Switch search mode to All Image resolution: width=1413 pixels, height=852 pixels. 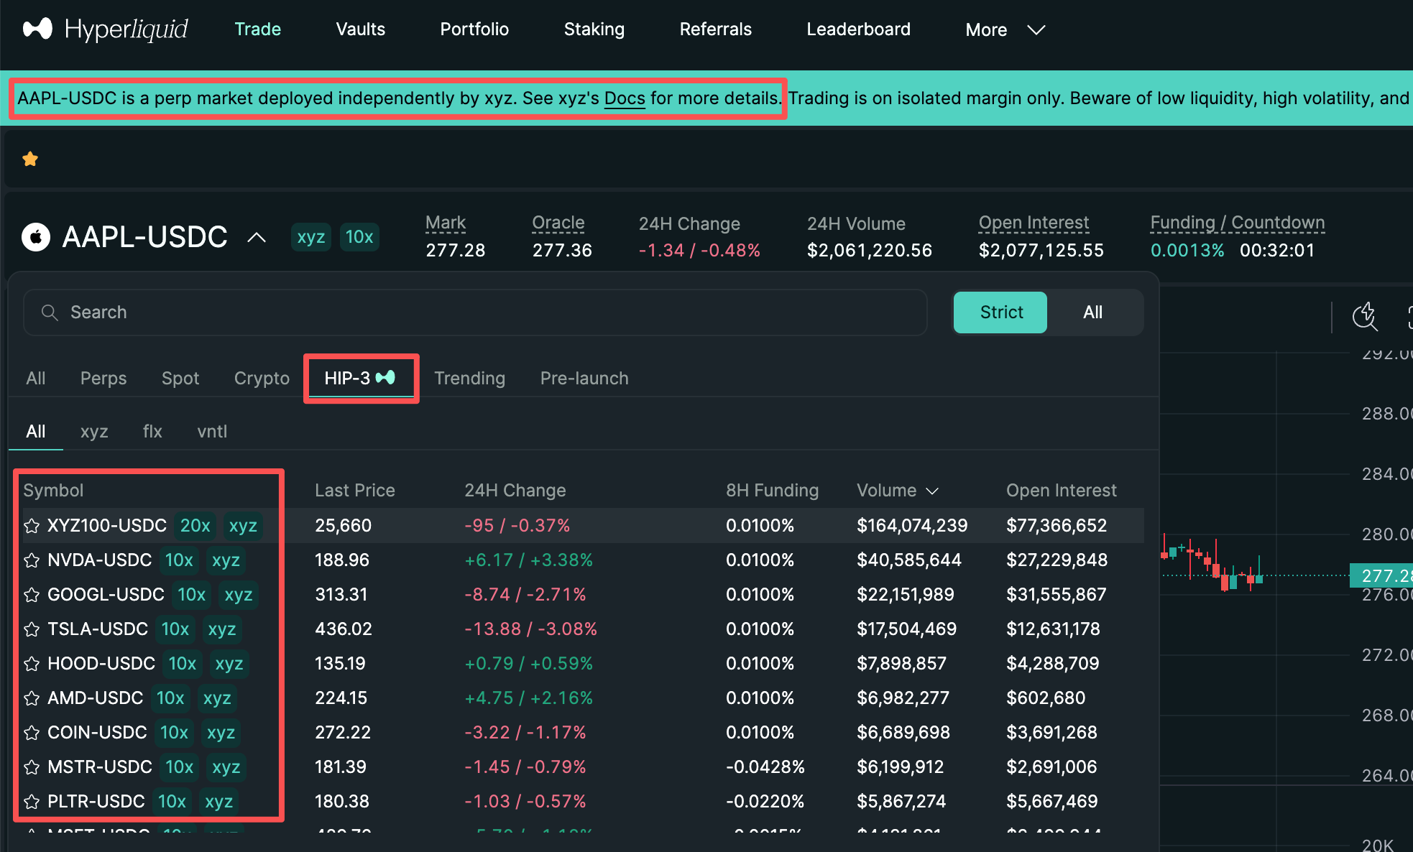[1092, 312]
